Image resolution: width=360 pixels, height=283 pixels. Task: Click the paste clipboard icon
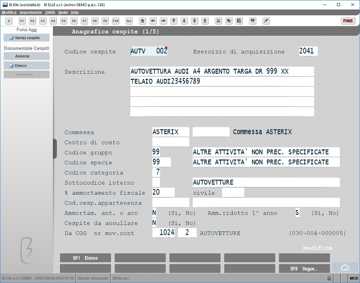coord(239,21)
